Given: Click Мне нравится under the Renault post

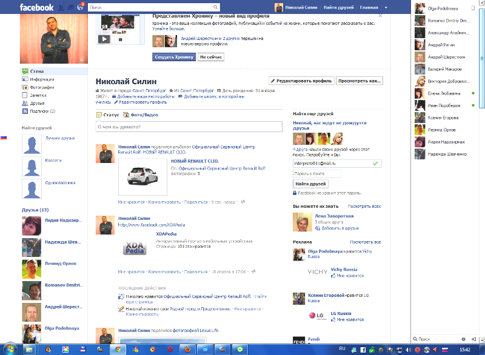Looking at the screenshot, I should [131, 202].
